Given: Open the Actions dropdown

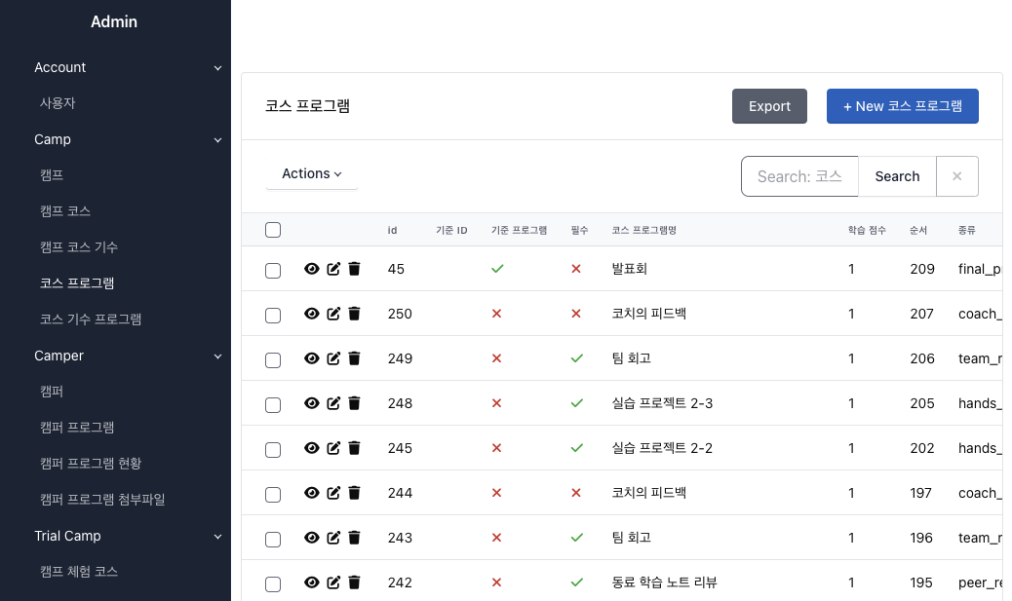Looking at the screenshot, I should pyautogui.click(x=312, y=173).
